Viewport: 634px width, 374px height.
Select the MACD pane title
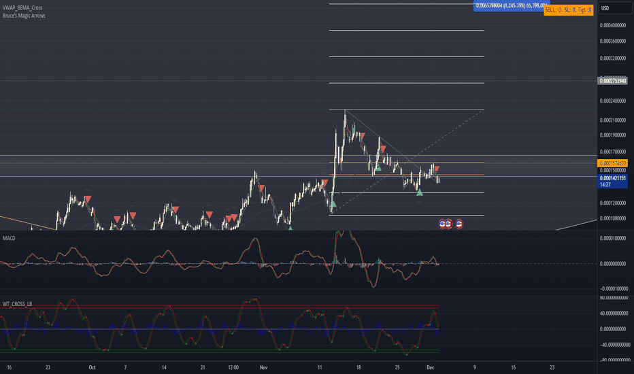[9, 238]
